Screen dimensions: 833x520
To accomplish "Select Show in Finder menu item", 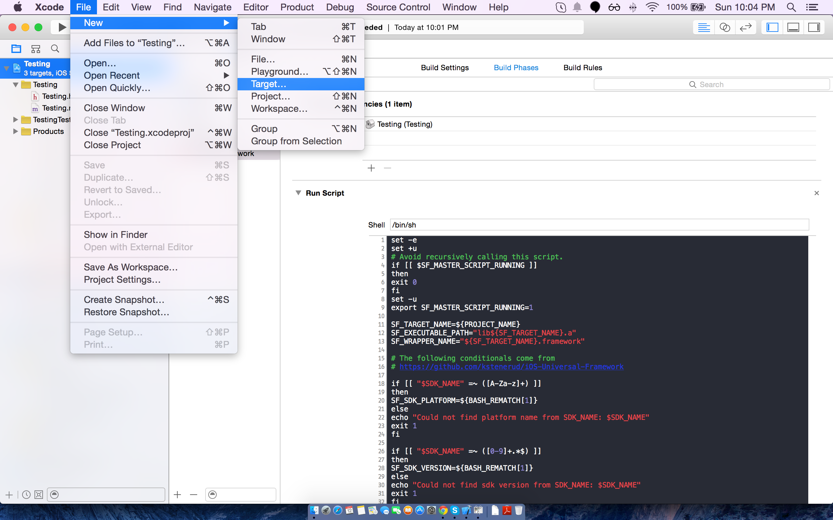I will point(154,235).
